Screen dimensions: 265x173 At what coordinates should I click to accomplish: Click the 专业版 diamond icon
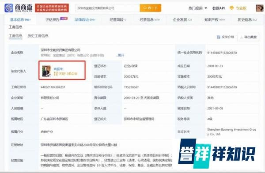(x=231, y=8)
